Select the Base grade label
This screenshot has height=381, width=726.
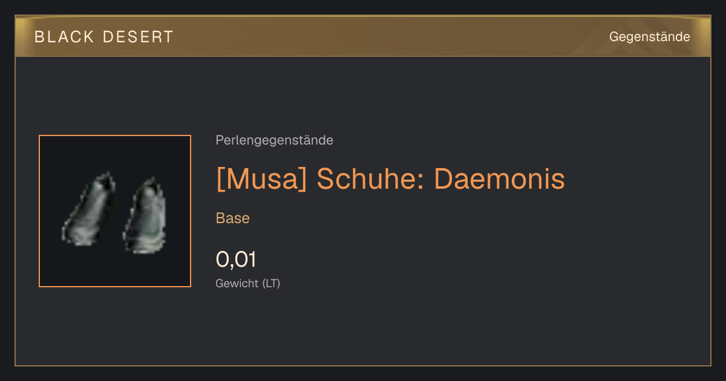click(x=233, y=218)
